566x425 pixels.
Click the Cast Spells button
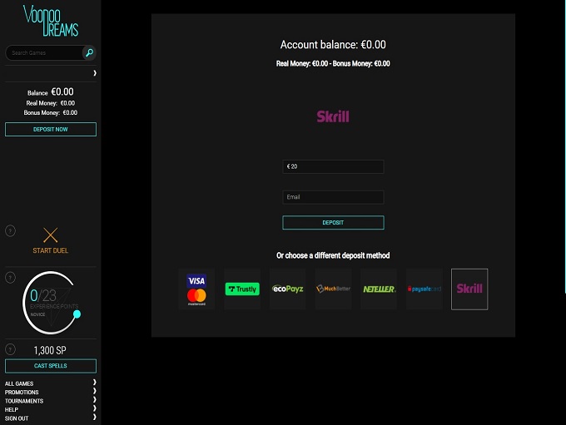pyautogui.click(x=51, y=366)
